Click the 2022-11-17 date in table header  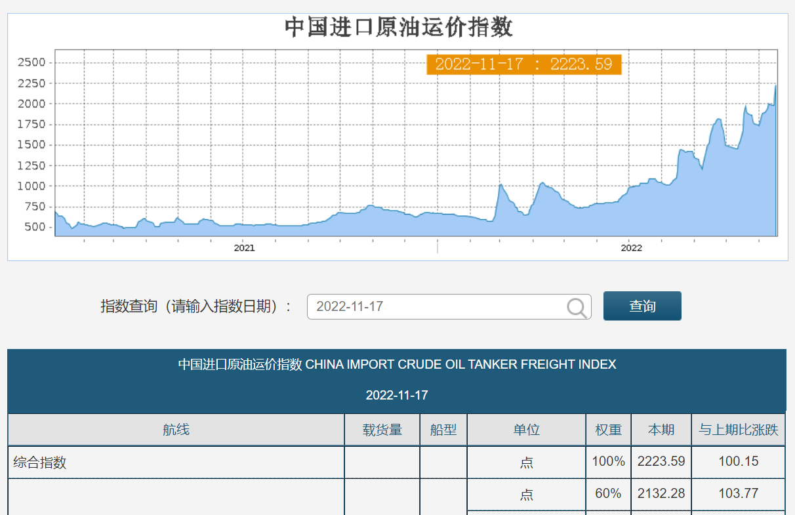click(x=397, y=396)
